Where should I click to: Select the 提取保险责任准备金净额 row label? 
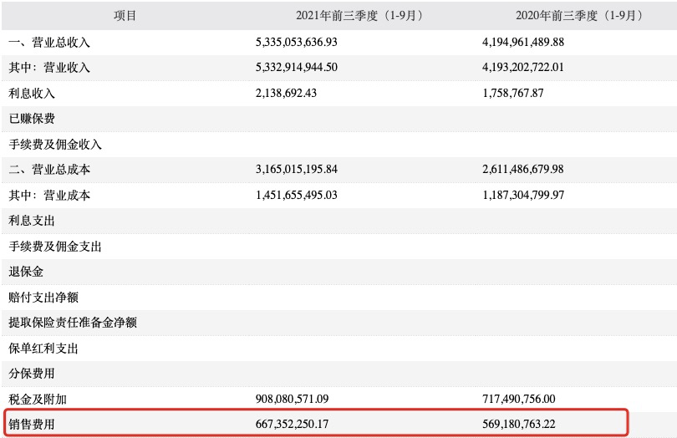click(73, 323)
